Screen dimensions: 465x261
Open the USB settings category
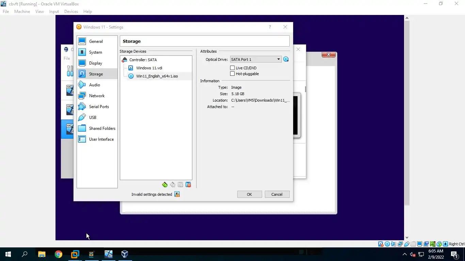pos(97,118)
